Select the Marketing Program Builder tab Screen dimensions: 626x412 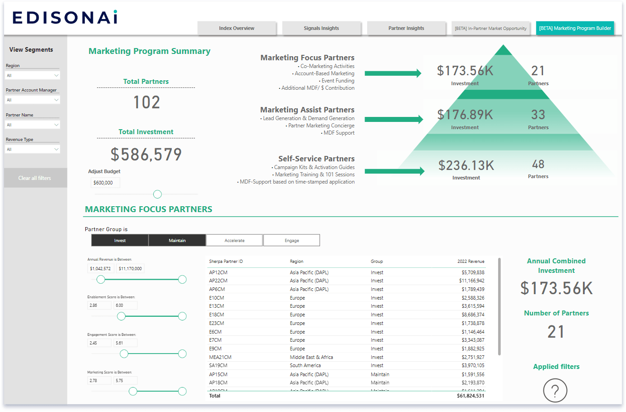575,28
